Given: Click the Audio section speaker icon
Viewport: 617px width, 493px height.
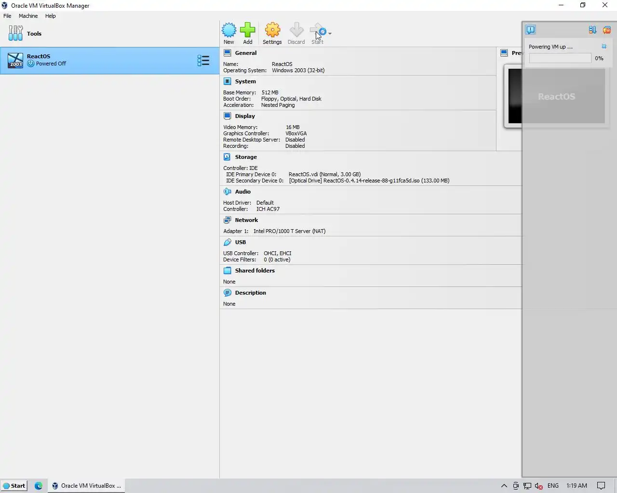Looking at the screenshot, I should (228, 192).
